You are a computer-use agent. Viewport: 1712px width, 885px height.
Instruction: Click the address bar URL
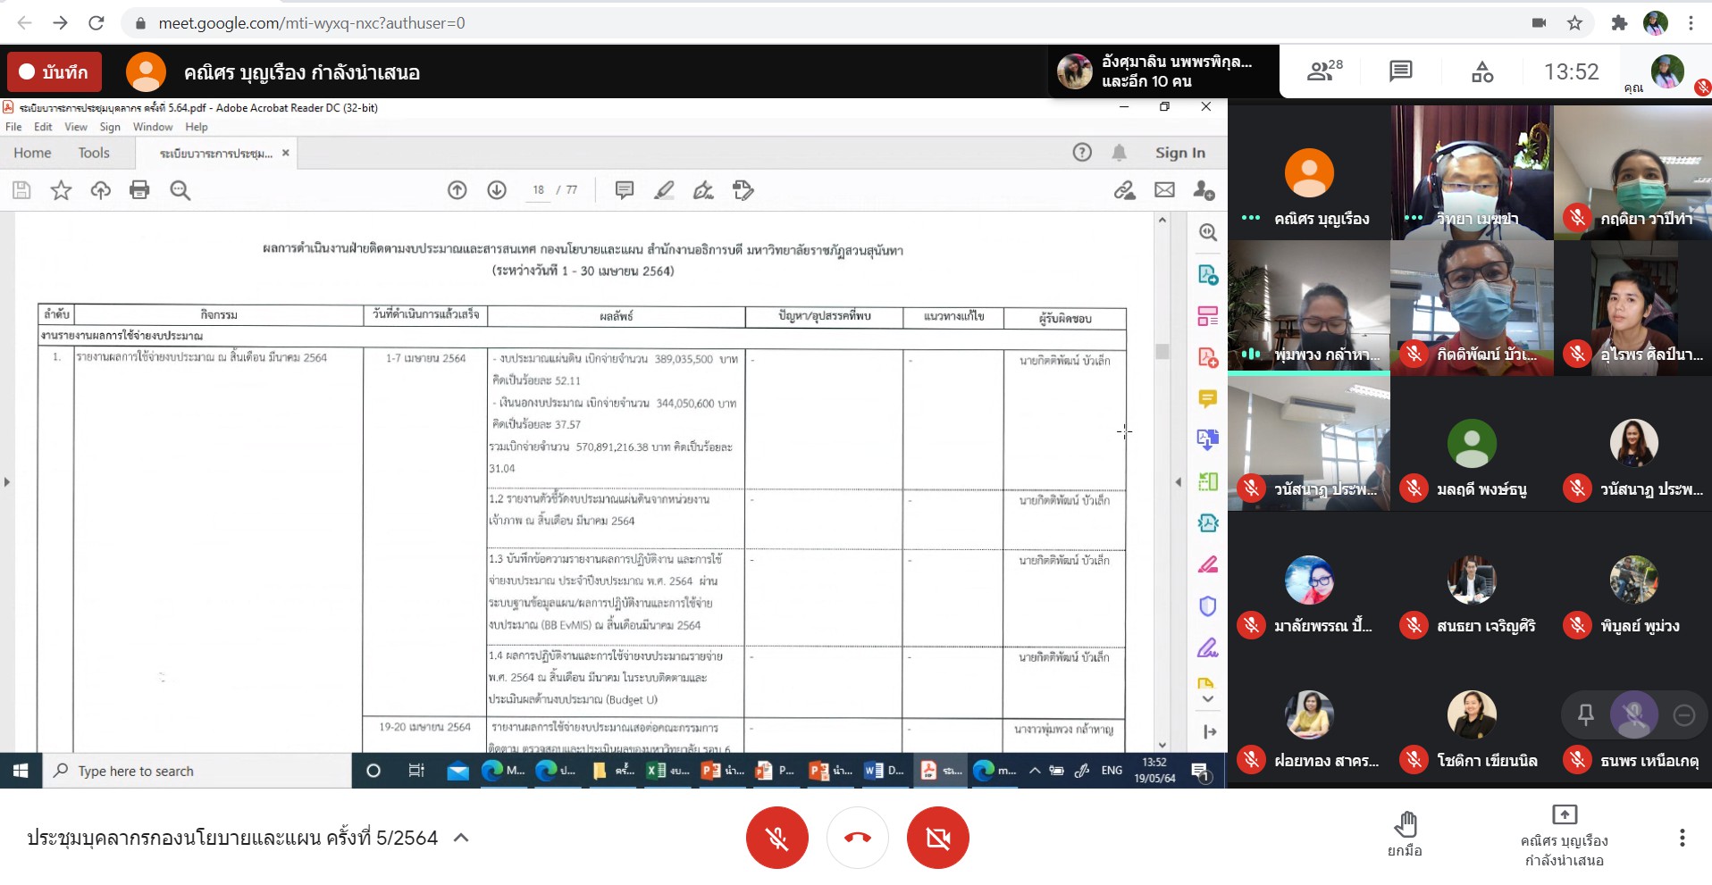(311, 23)
